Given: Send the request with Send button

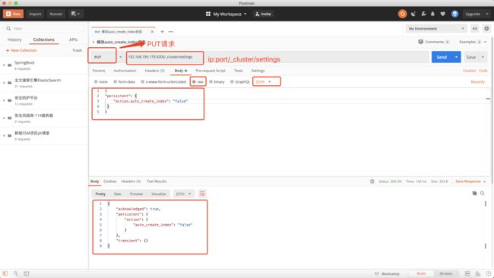Looking at the screenshot, I should [442, 57].
